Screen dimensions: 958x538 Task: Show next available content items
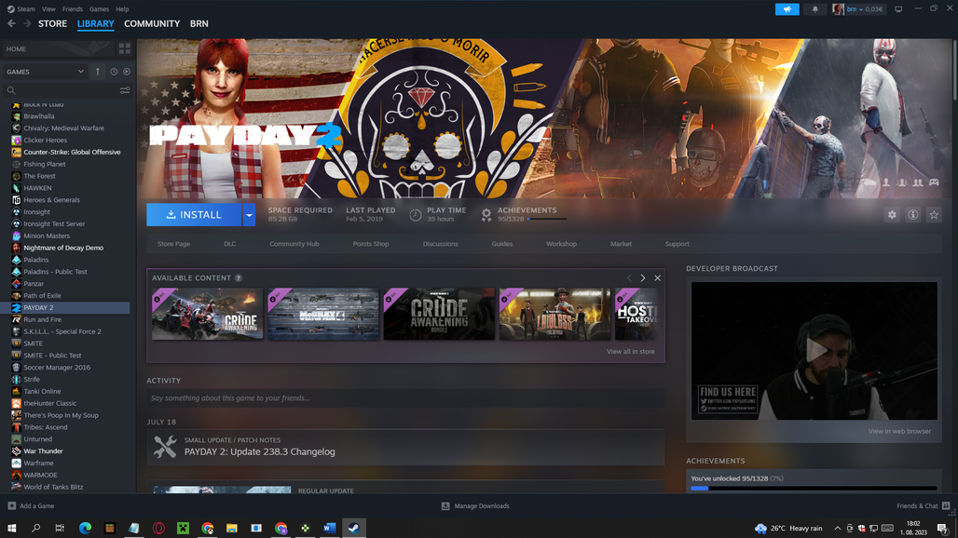[x=643, y=278]
